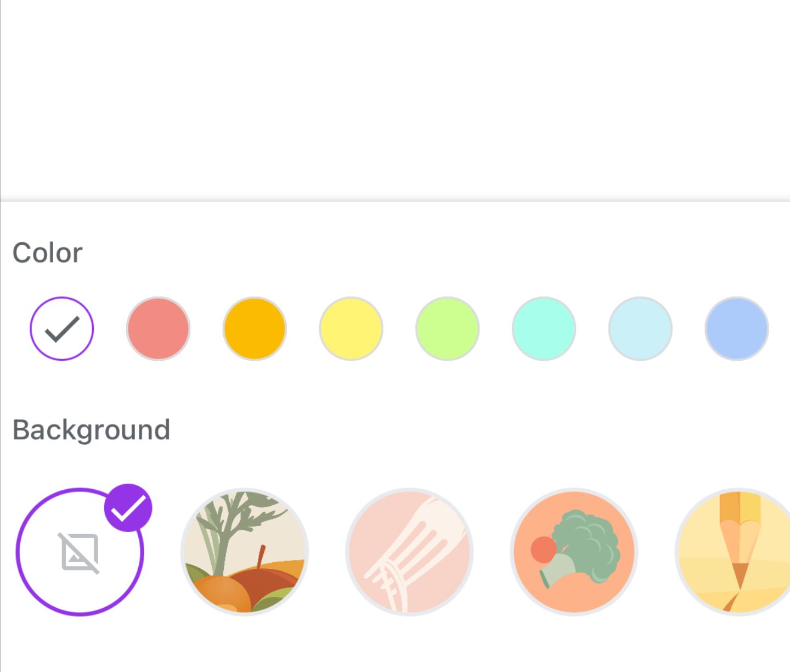
Task: Click the purple checkmark badge on background
Action: point(128,508)
